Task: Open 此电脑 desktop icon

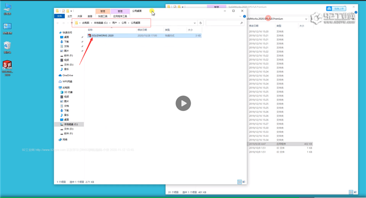Action: click(7, 9)
